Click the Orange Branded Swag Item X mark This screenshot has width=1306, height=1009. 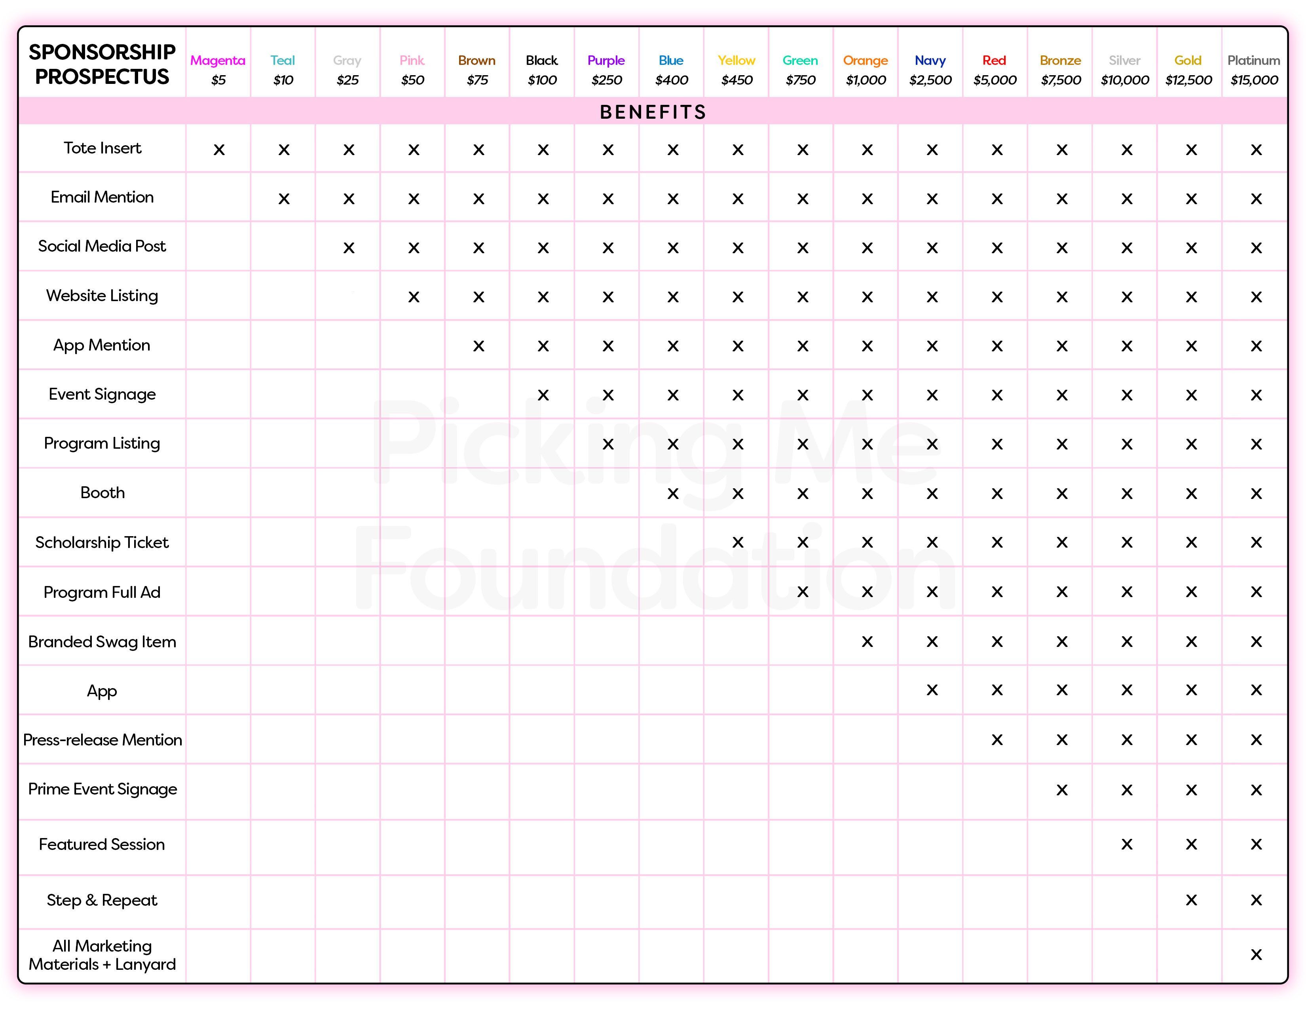(x=867, y=642)
